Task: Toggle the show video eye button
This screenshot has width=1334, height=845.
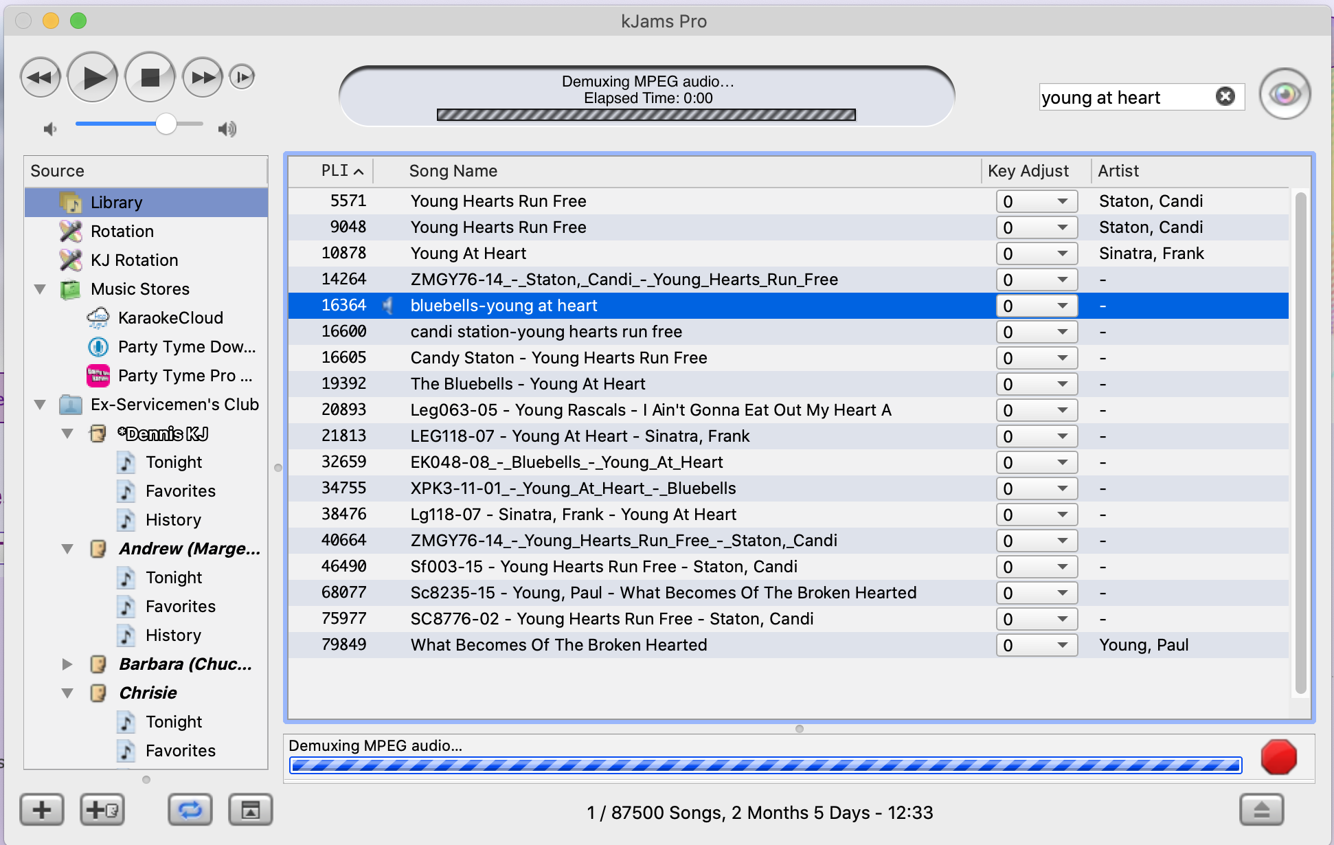Action: click(x=1285, y=93)
